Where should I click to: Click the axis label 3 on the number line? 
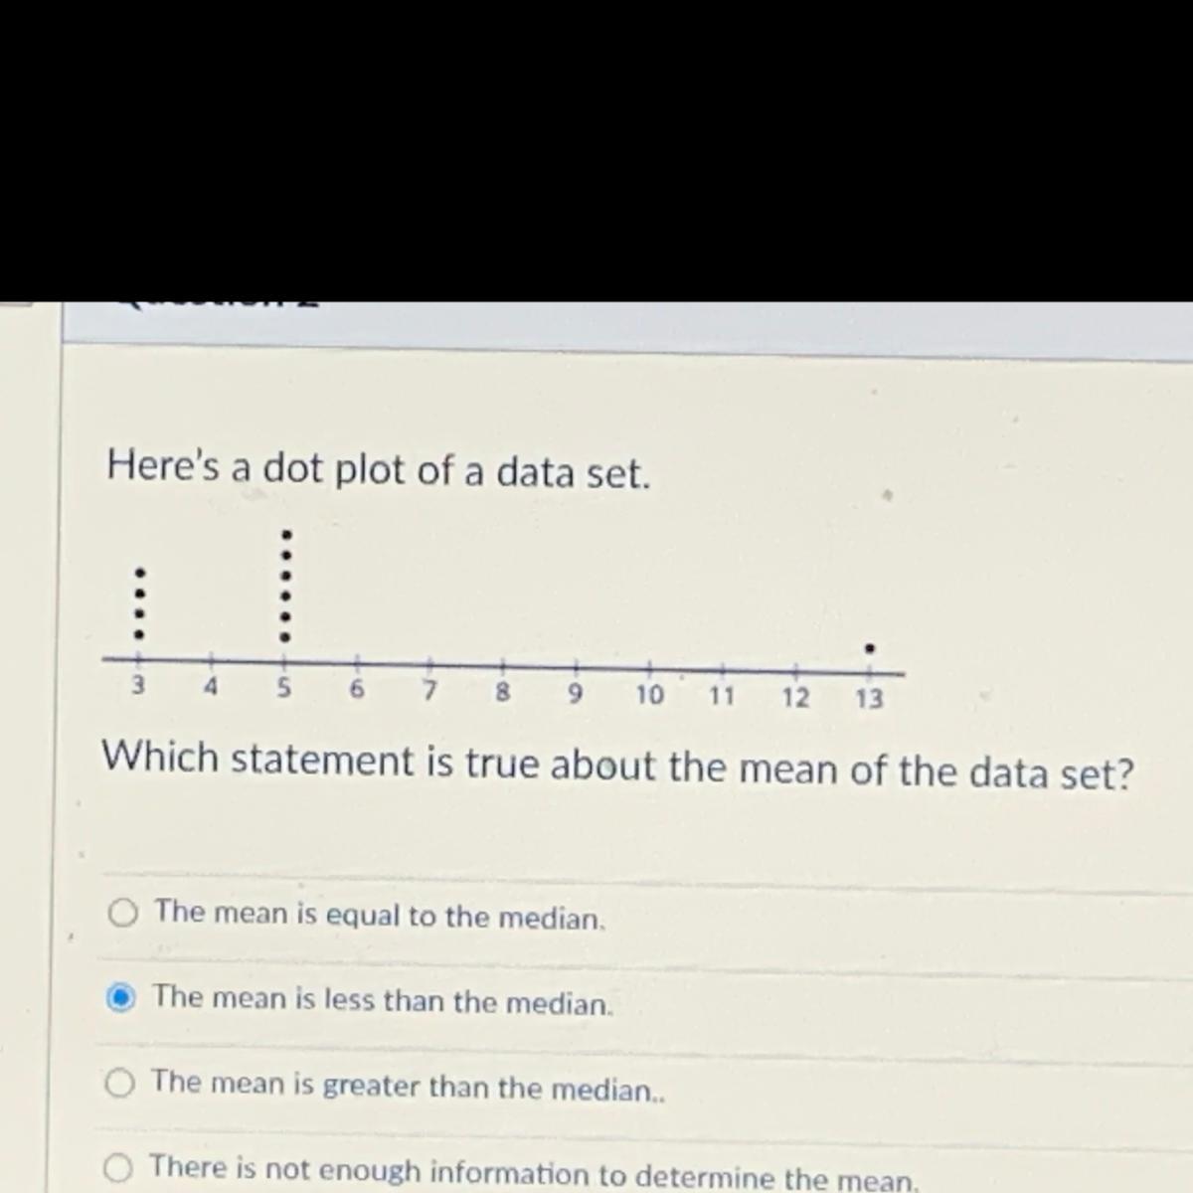[x=138, y=685]
